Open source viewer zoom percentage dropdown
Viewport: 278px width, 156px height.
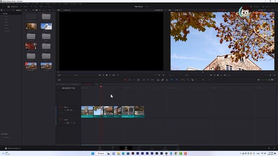[x=59, y=10]
